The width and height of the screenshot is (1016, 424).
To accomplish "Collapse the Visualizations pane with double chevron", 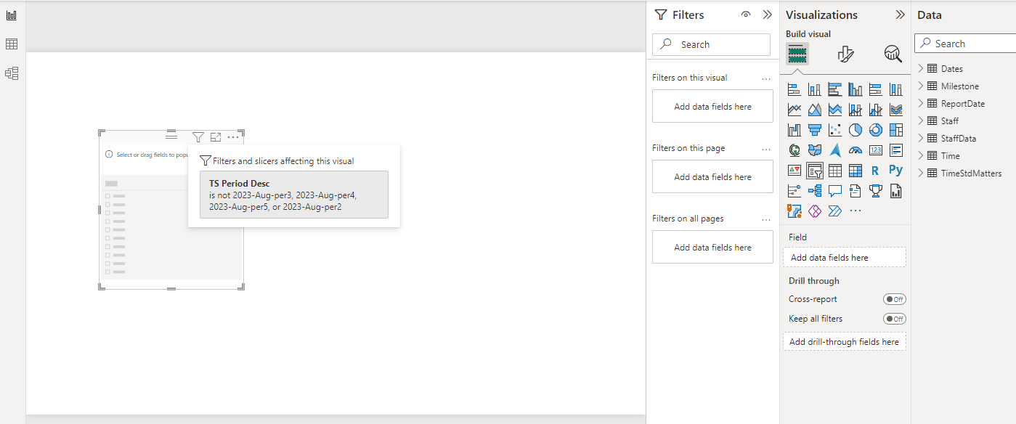I will pos(901,15).
